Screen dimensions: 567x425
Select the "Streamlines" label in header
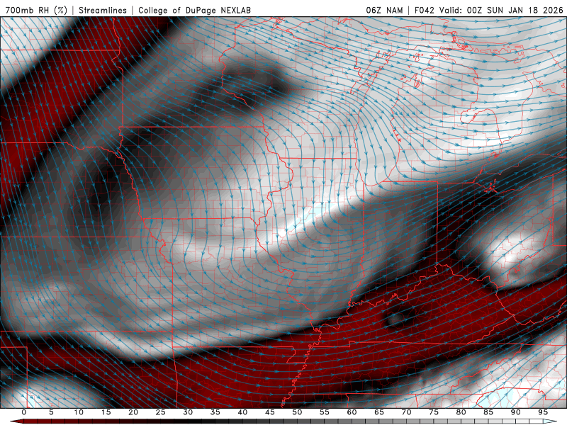click(103, 10)
